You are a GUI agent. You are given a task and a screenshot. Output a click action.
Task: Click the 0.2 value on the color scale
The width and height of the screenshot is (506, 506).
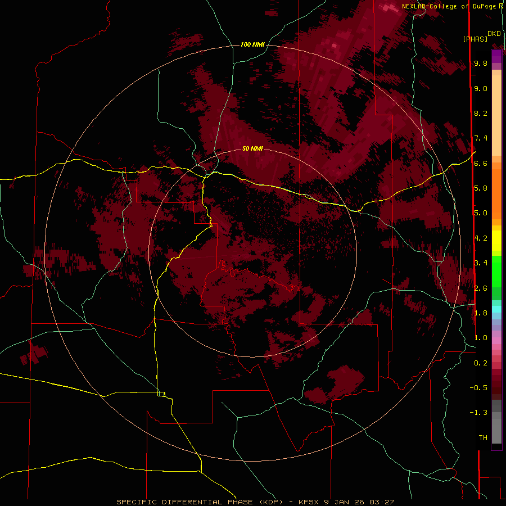point(481,363)
